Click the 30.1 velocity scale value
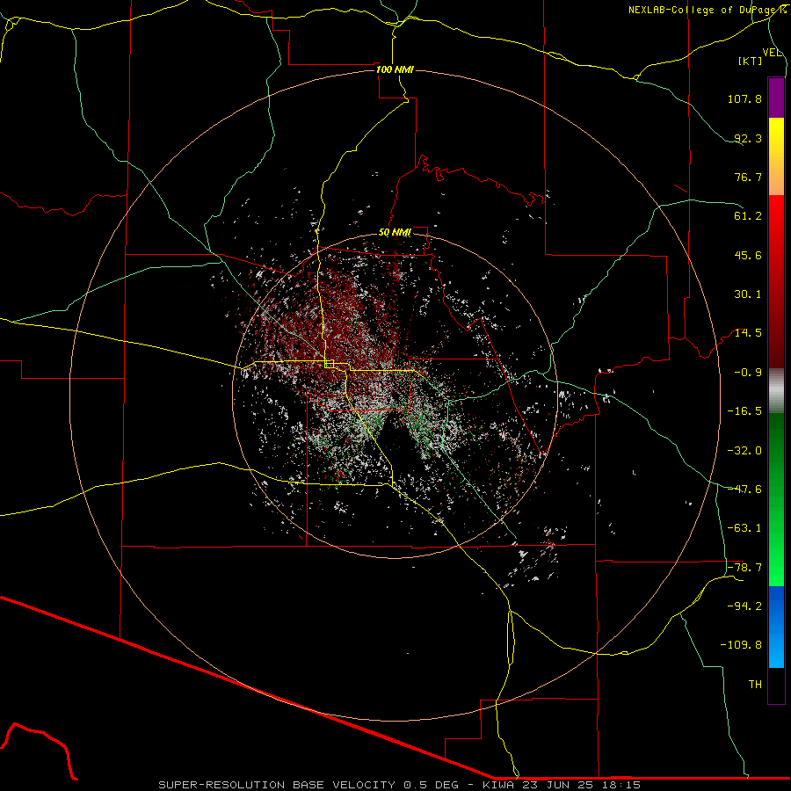The image size is (791, 791). tap(748, 294)
